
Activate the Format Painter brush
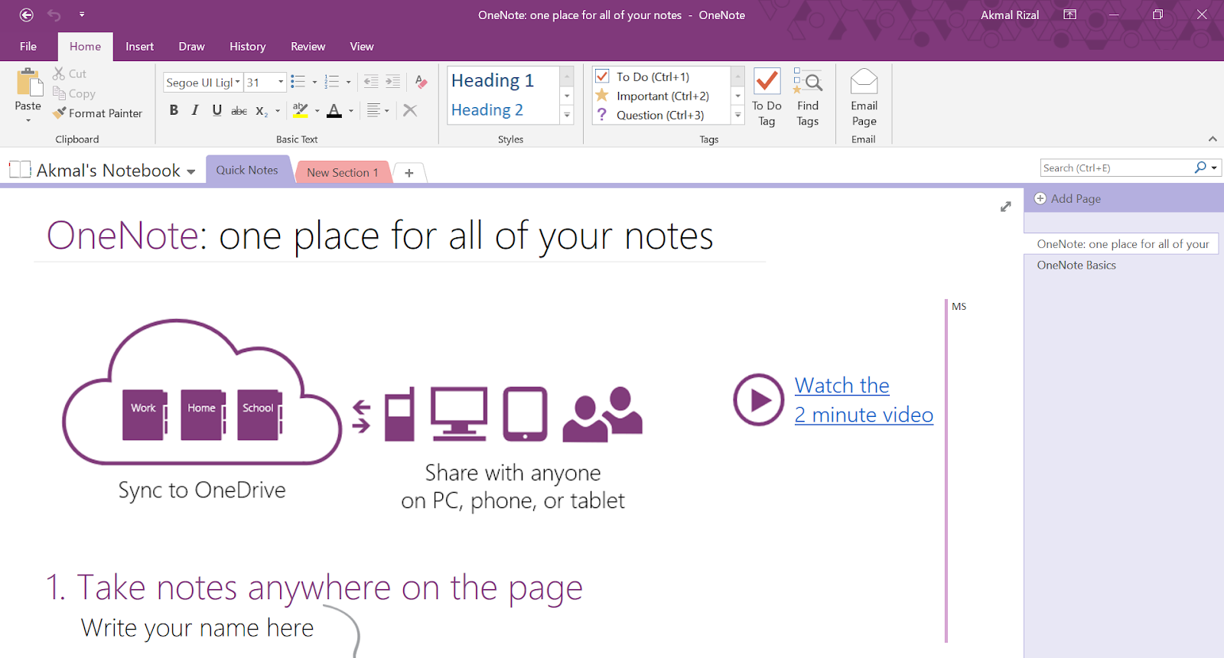pyautogui.click(x=97, y=113)
